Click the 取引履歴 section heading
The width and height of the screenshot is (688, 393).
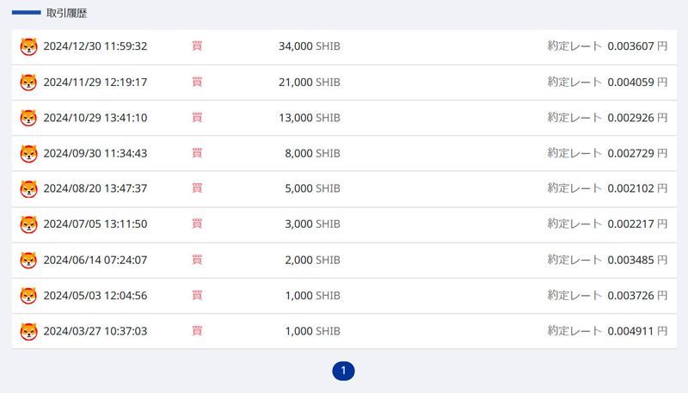point(66,14)
